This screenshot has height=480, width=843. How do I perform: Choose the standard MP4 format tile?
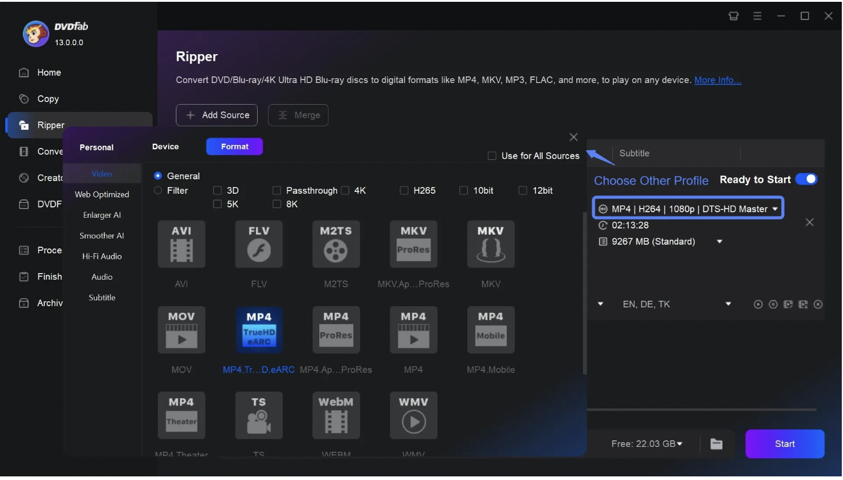[413, 330]
